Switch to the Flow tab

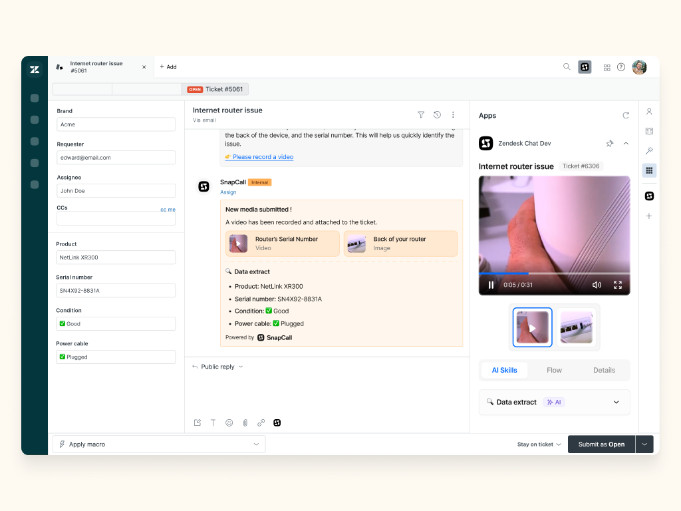554,370
